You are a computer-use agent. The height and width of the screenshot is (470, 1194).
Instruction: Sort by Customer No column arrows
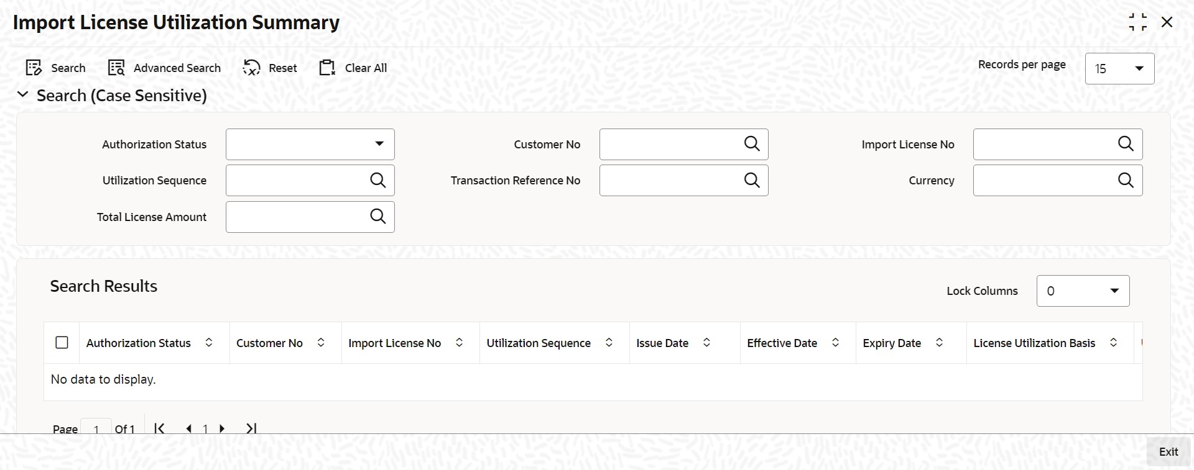321,343
